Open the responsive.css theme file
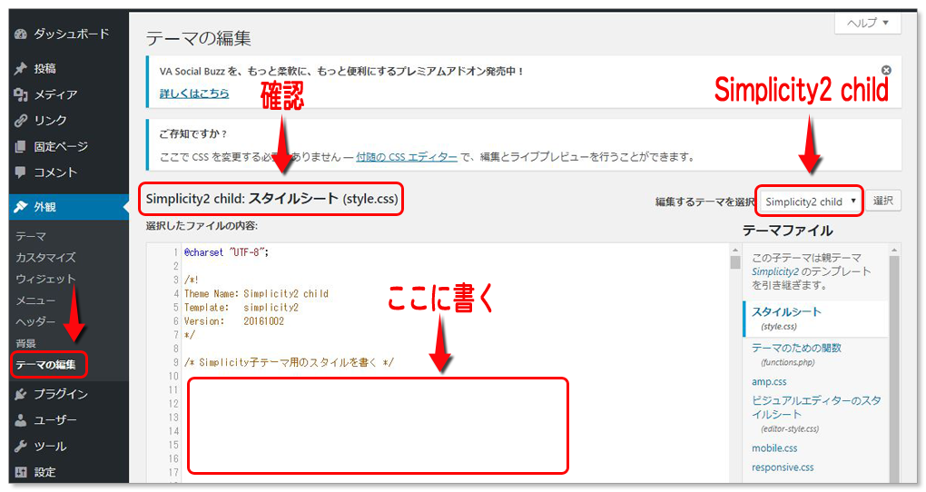This screenshot has height=492, width=926. [x=783, y=467]
